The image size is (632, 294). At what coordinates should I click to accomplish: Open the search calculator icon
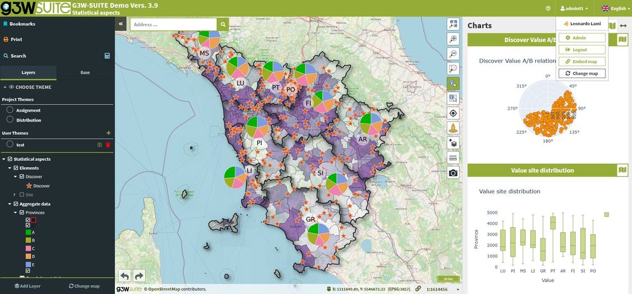click(x=107, y=56)
